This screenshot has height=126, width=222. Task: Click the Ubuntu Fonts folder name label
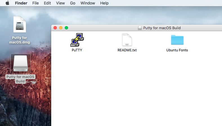177,50
